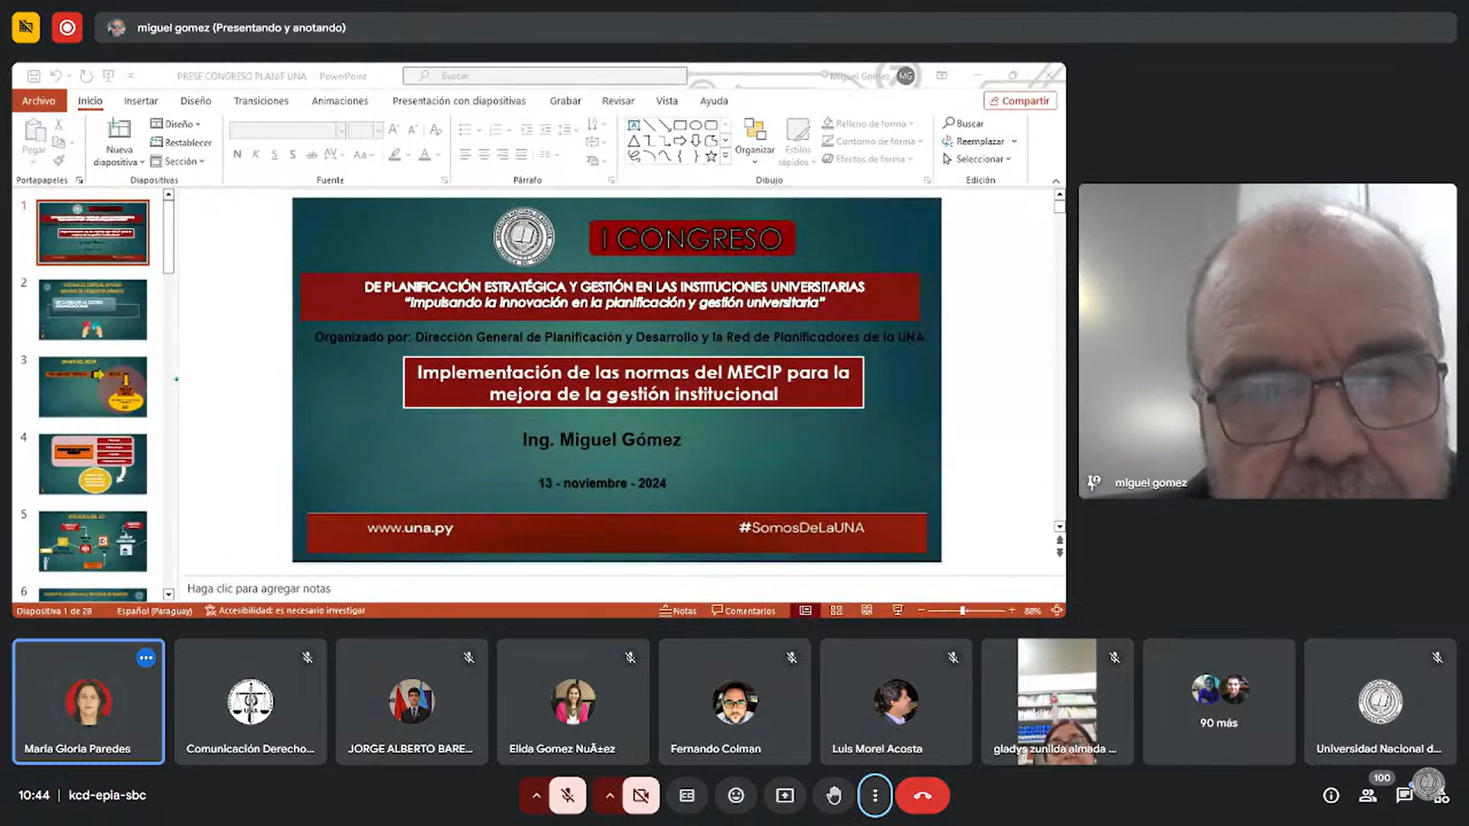Open meeting details info icon
The width and height of the screenshot is (1469, 826).
1331,795
